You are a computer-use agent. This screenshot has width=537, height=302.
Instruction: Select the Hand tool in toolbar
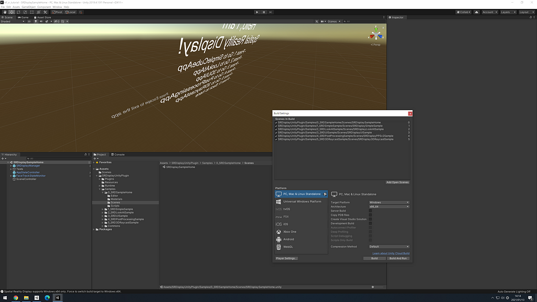pos(4,12)
